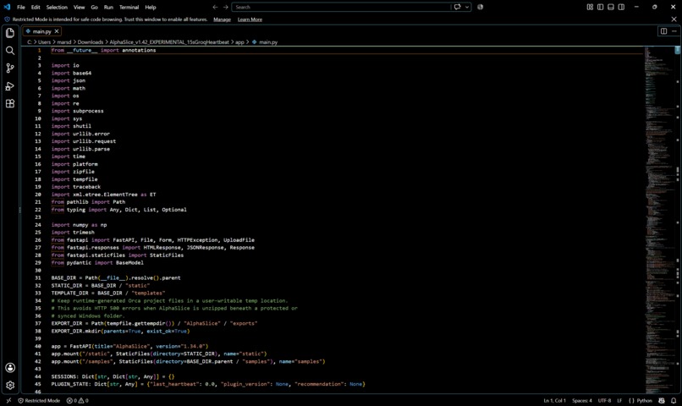Click line number 31 in gutter

click(x=38, y=277)
